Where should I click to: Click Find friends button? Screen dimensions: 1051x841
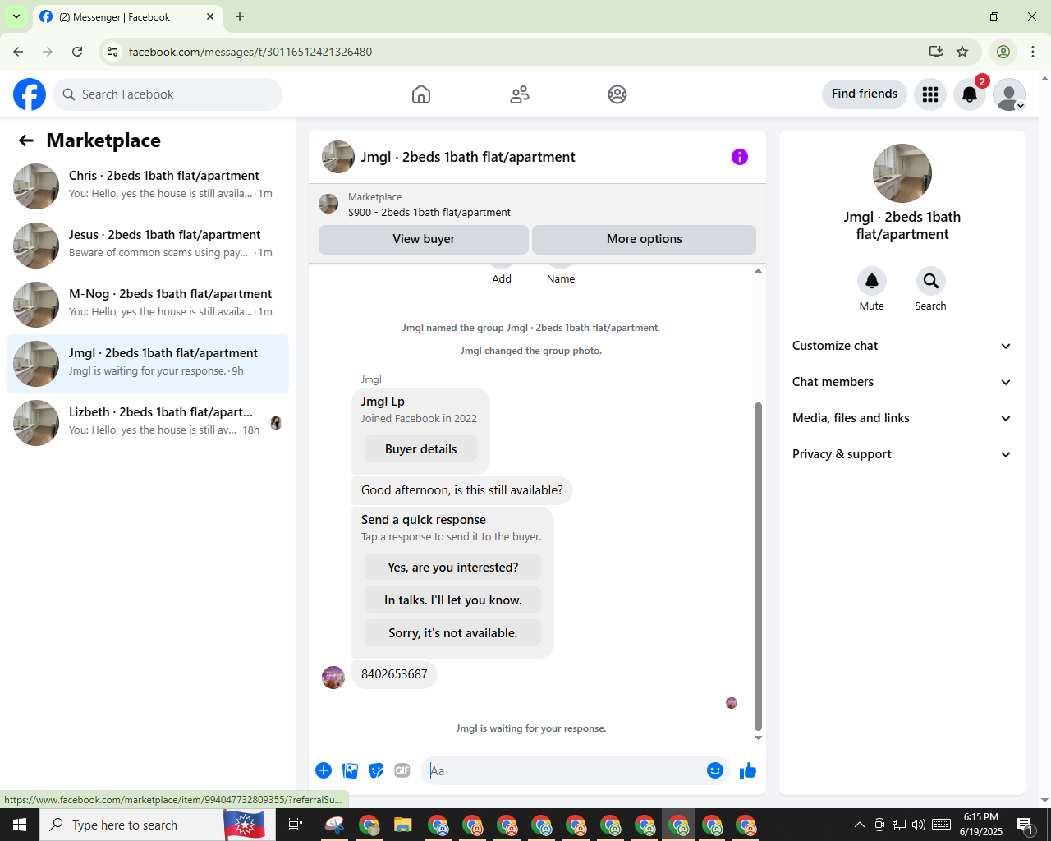pyautogui.click(x=865, y=94)
